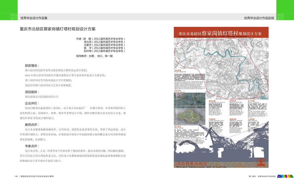Click the heading 教师点评：
The image size is (294, 188).
click(32, 125)
